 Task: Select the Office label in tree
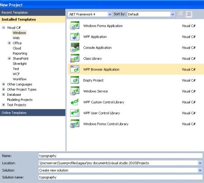coord(17,43)
